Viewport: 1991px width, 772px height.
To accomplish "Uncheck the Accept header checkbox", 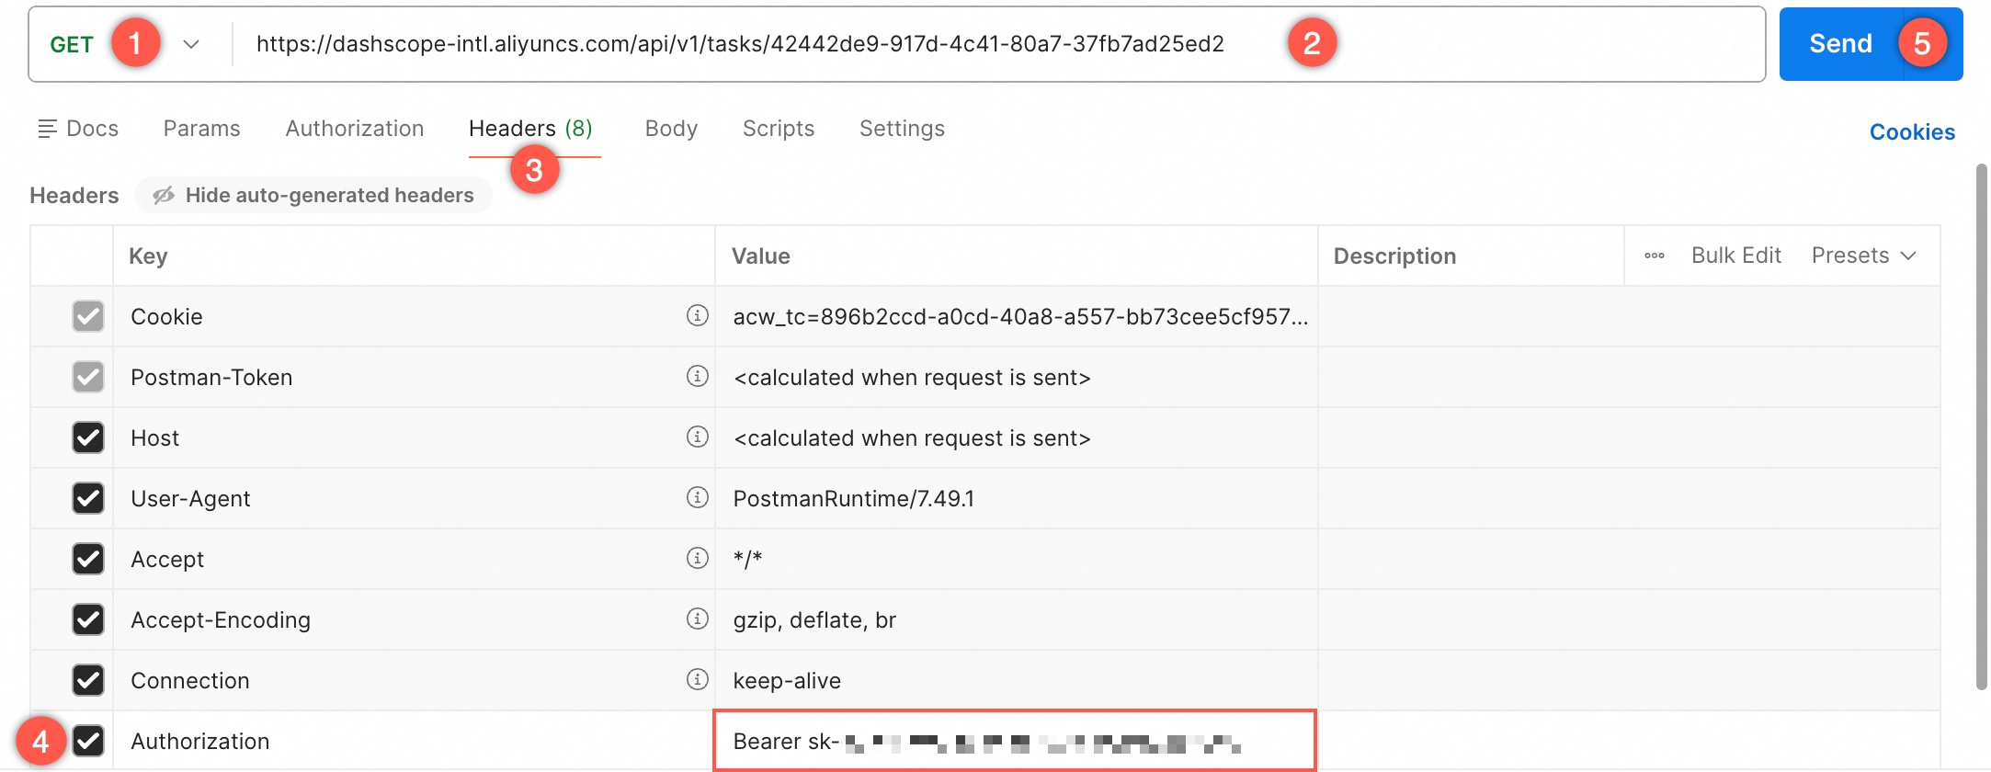I will tap(88, 559).
